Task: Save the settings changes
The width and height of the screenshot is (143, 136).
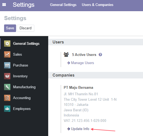Action: 10,28
